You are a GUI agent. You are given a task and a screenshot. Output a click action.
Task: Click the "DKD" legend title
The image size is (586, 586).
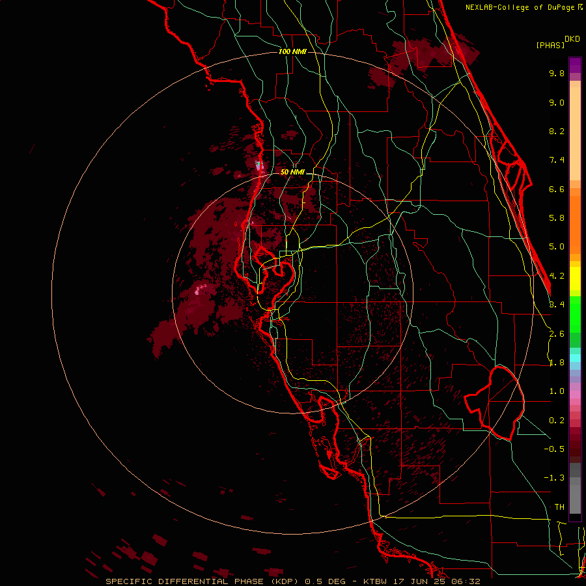(x=572, y=39)
